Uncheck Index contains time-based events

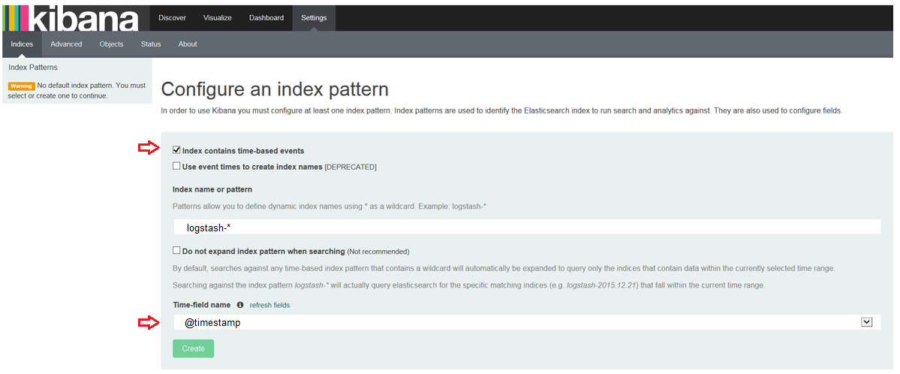[177, 150]
